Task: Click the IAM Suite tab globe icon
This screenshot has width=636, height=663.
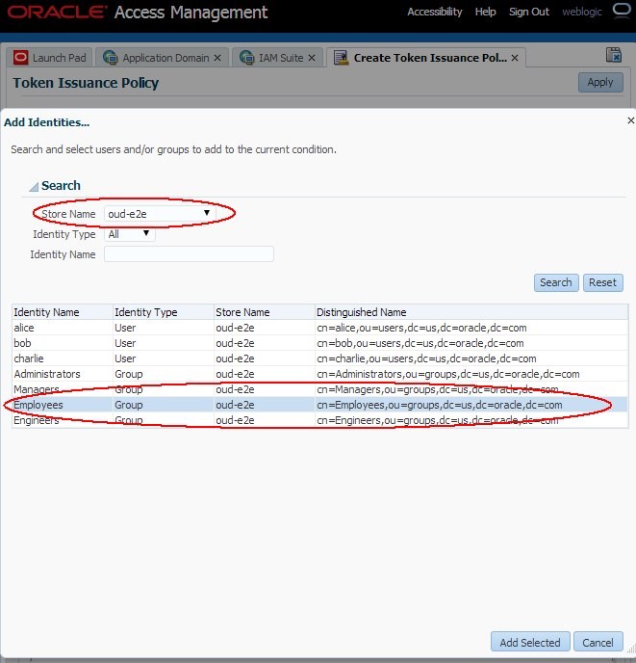Action: coord(246,57)
